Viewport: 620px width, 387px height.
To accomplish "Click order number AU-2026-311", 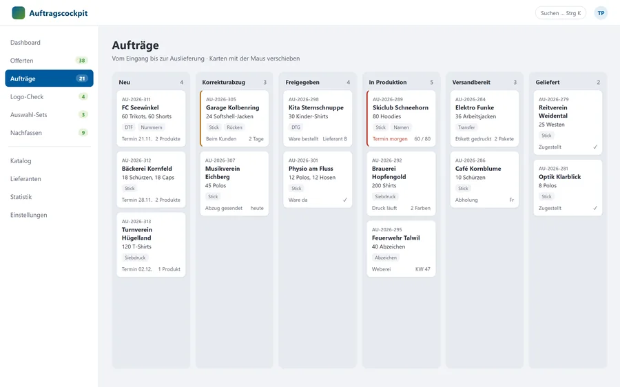I will [136, 99].
